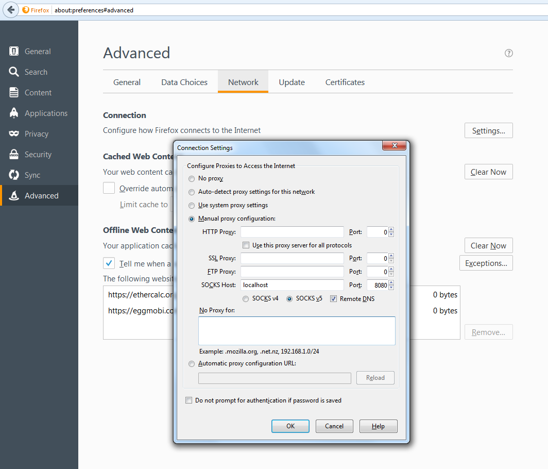Image resolution: width=548 pixels, height=469 pixels.
Task: Toggle the Remote DNS checkbox
Action: (x=333, y=299)
